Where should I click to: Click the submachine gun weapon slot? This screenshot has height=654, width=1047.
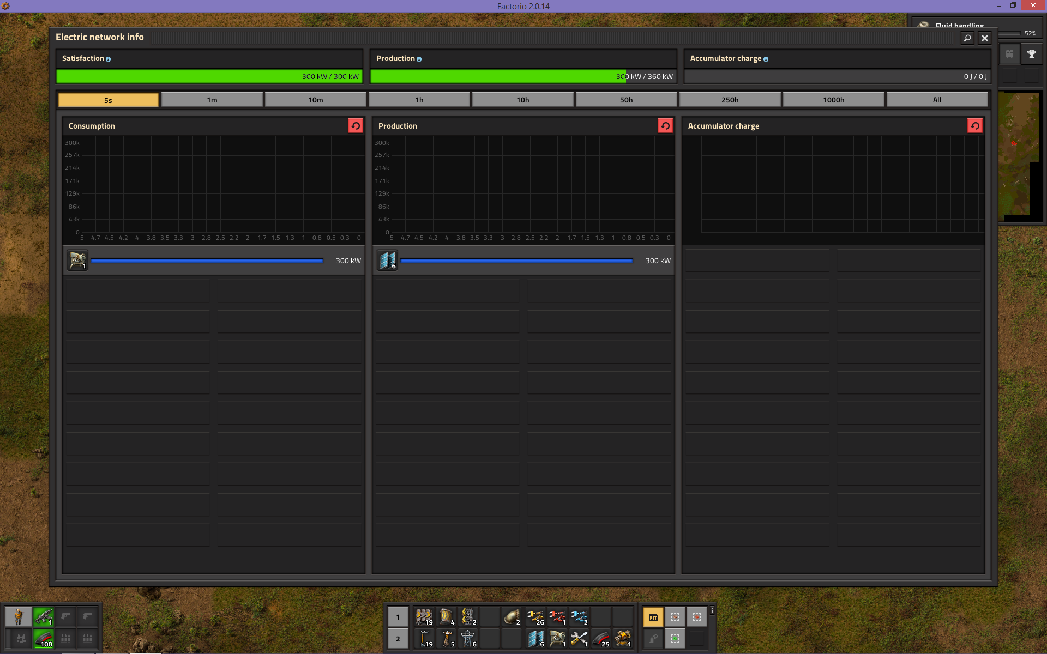tap(44, 617)
